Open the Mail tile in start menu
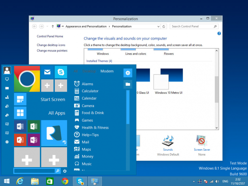248x186 pixels. coord(47,72)
